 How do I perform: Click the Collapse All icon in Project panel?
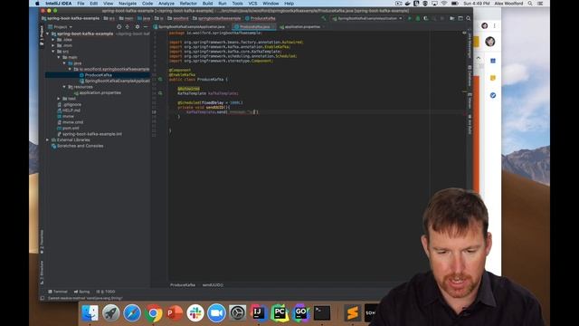tap(128, 26)
